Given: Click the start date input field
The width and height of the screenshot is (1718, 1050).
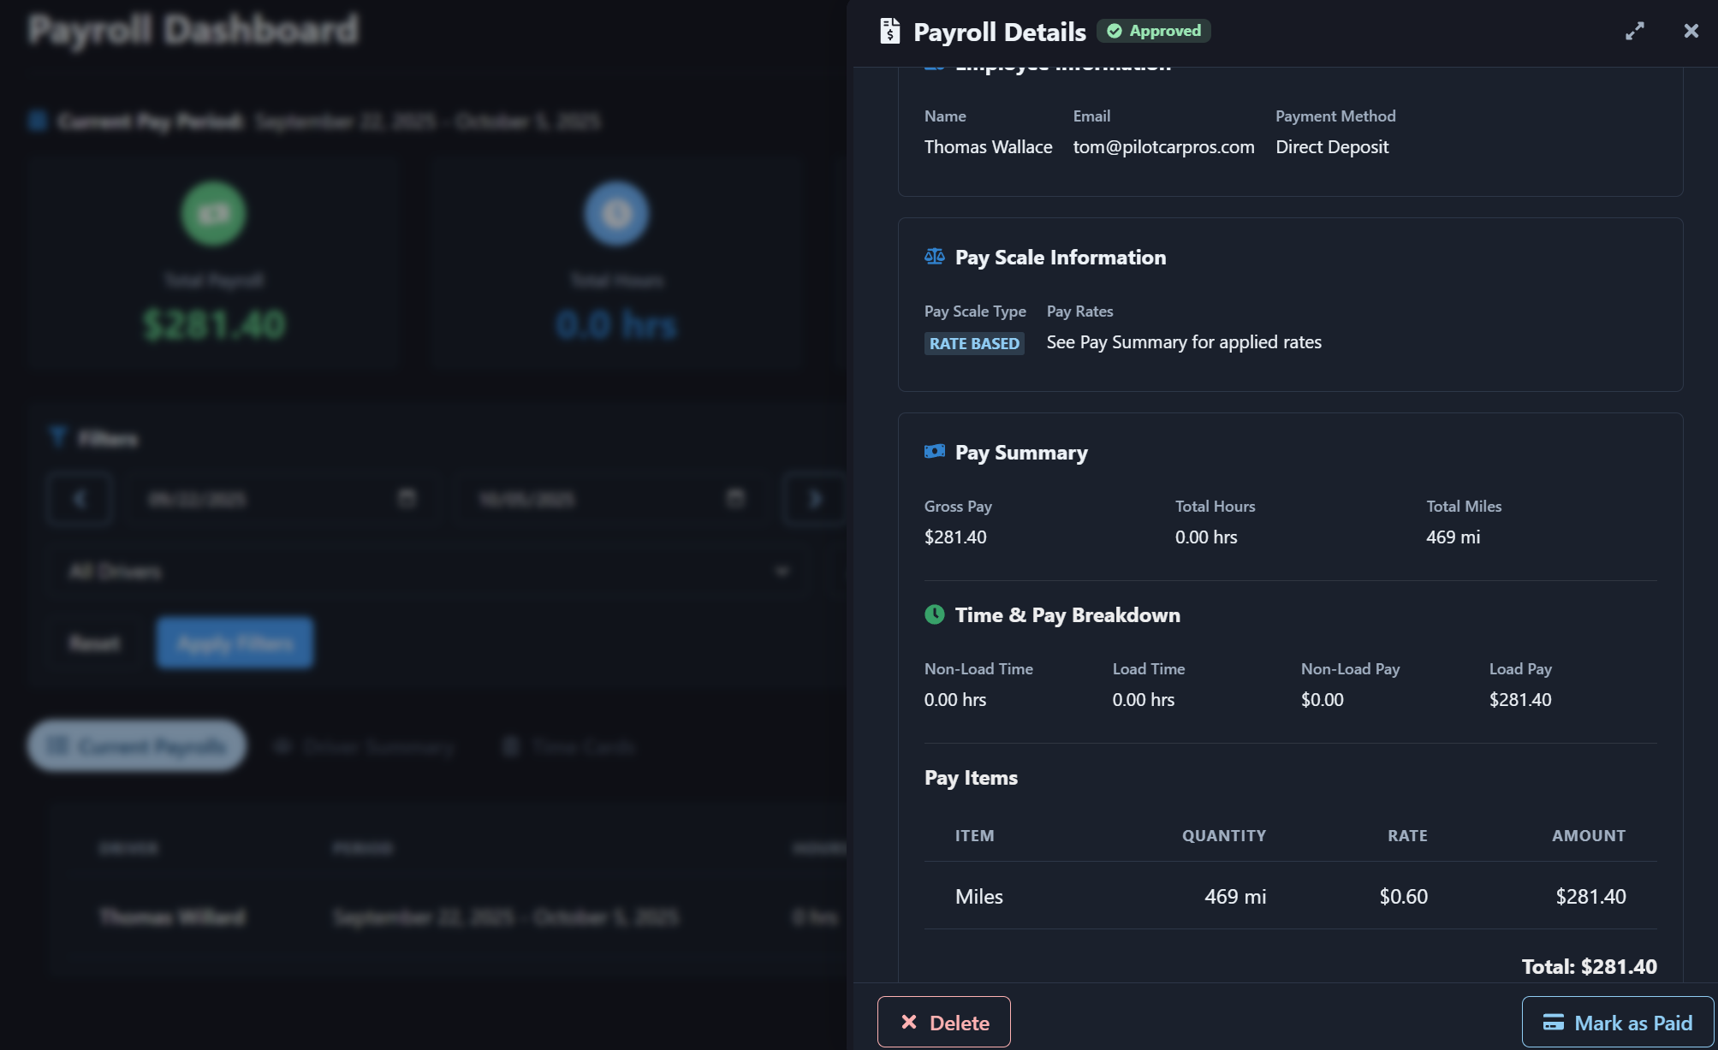Looking at the screenshot, I should [x=282, y=498].
